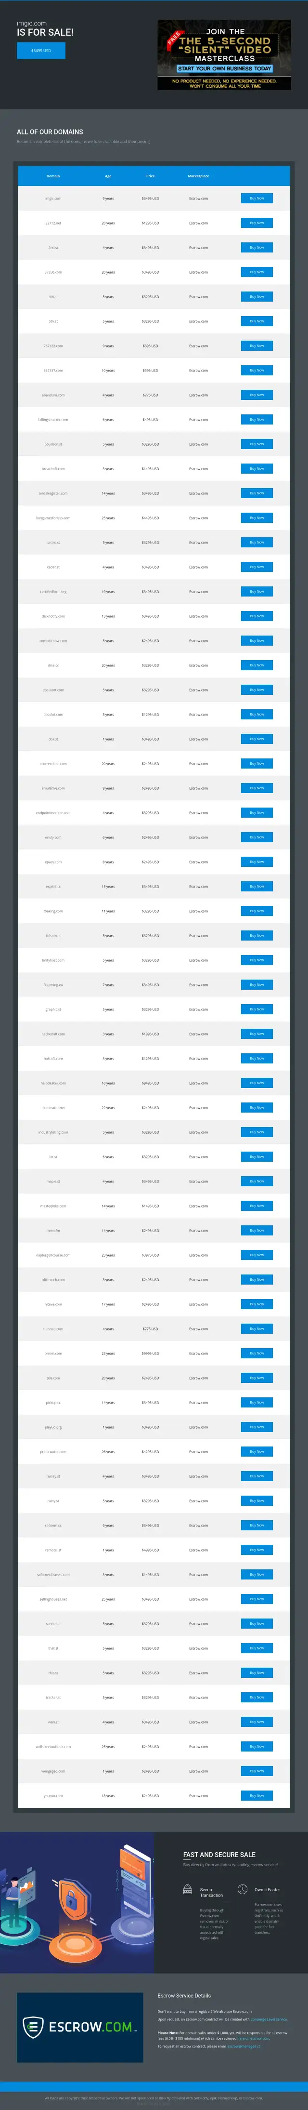Click the Own It Faster clock icon
This screenshot has width=308, height=2110.
[243, 1890]
